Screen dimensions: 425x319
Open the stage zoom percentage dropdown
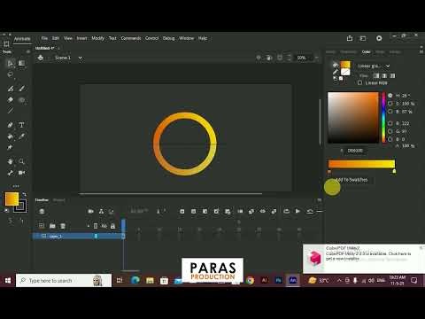316,58
